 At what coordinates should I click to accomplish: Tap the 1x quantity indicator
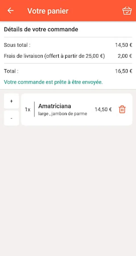pos(28,110)
